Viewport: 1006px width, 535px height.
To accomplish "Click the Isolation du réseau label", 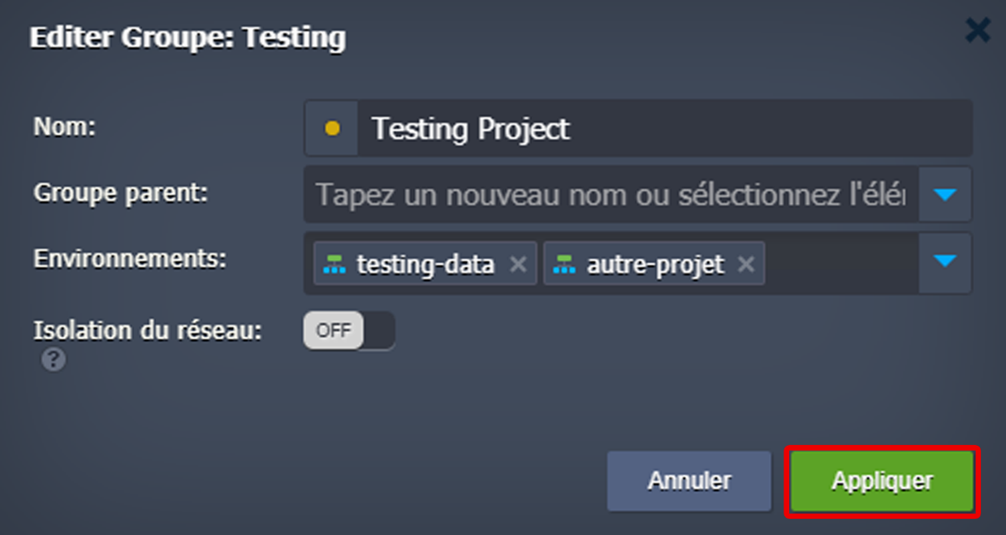I will point(148,330).
